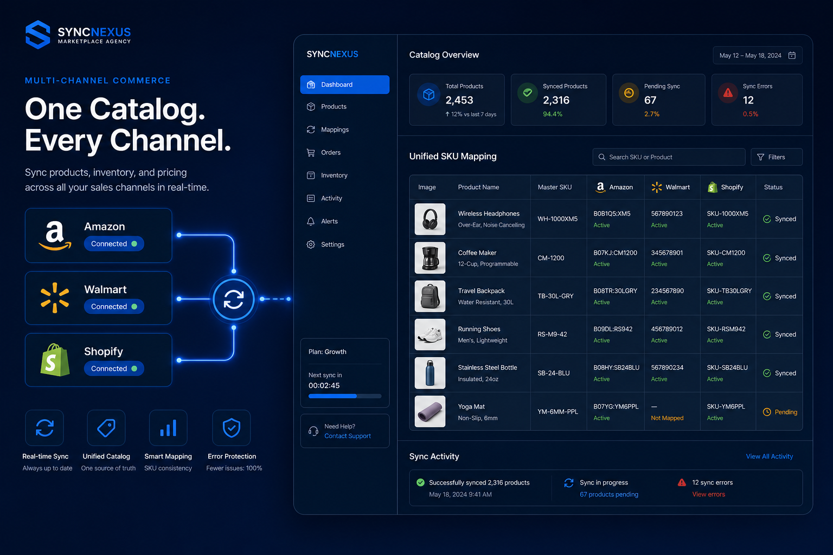The width and height of the screenshot is (833, 555).
Task: Open the Products sidebar item
Action: (x=344, y=107)
